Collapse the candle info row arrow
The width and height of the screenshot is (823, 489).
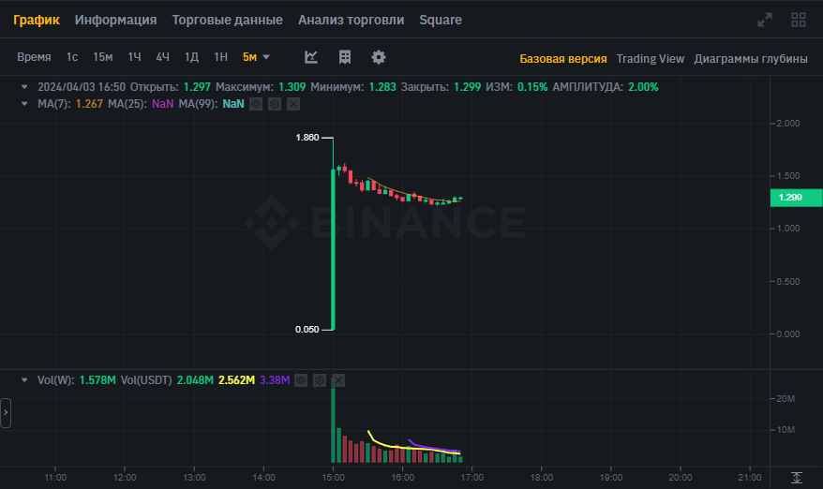[x=24, y=86]
